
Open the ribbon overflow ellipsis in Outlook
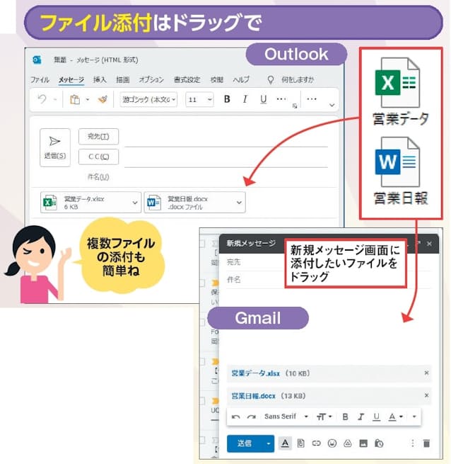312,99
